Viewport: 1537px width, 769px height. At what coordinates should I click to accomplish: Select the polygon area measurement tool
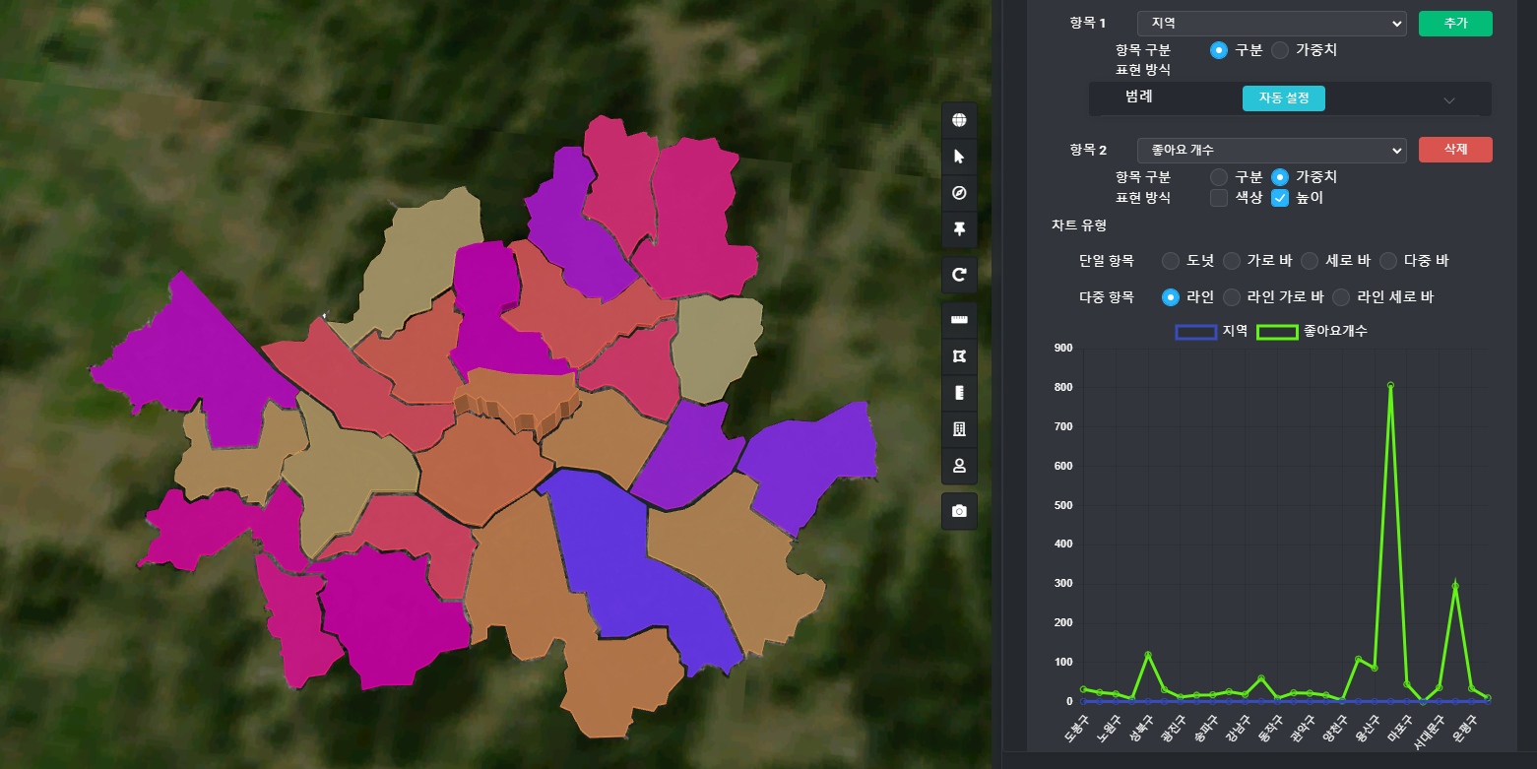(959, 356)
